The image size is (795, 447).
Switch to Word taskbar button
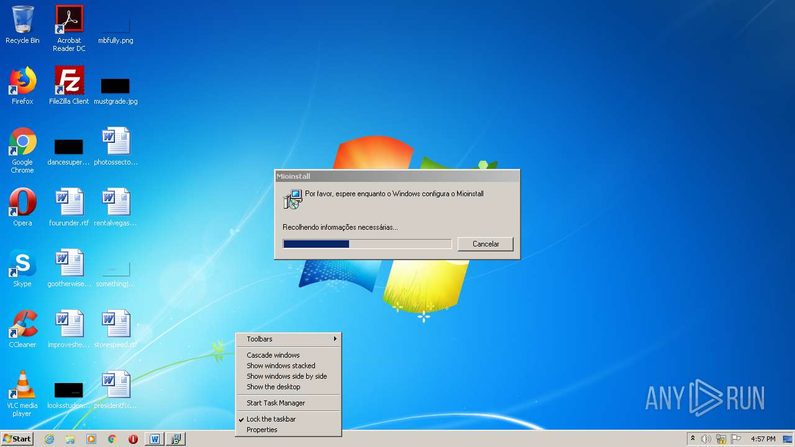155,439
